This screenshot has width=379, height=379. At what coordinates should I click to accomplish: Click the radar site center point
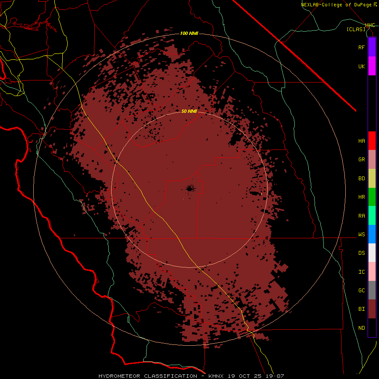(190, 189)
